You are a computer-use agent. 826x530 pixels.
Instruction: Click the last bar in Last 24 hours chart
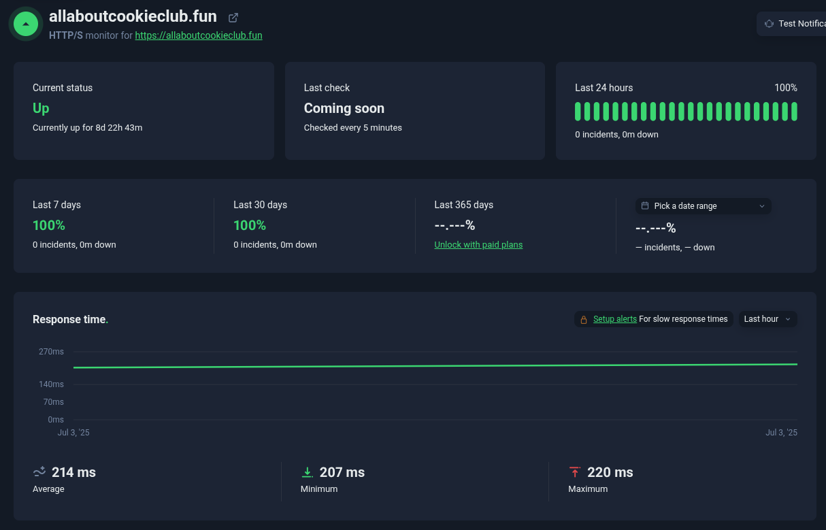click(793, 112)
